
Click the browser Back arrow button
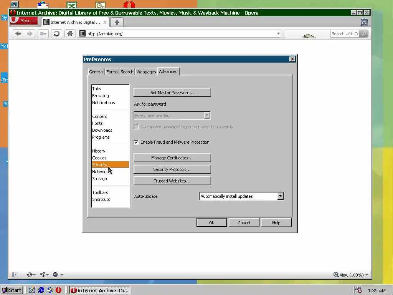(18, 34)
